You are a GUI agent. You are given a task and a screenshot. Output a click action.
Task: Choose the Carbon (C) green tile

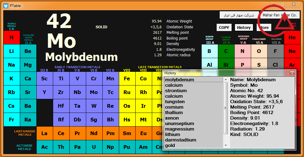(226, 51)
